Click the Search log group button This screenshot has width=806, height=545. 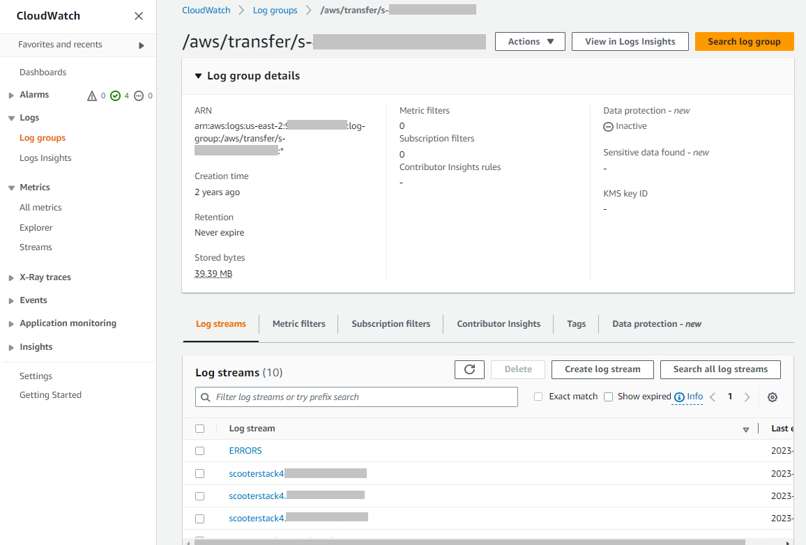pos(744,42)
